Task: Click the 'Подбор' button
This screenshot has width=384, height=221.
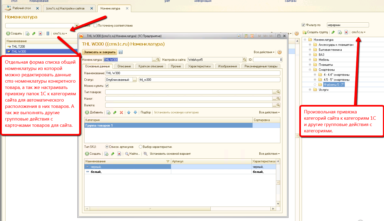Action: coord(146,112)
